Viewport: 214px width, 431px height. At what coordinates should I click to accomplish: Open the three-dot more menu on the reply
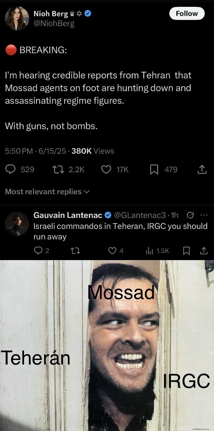click(x=204, y=215)
